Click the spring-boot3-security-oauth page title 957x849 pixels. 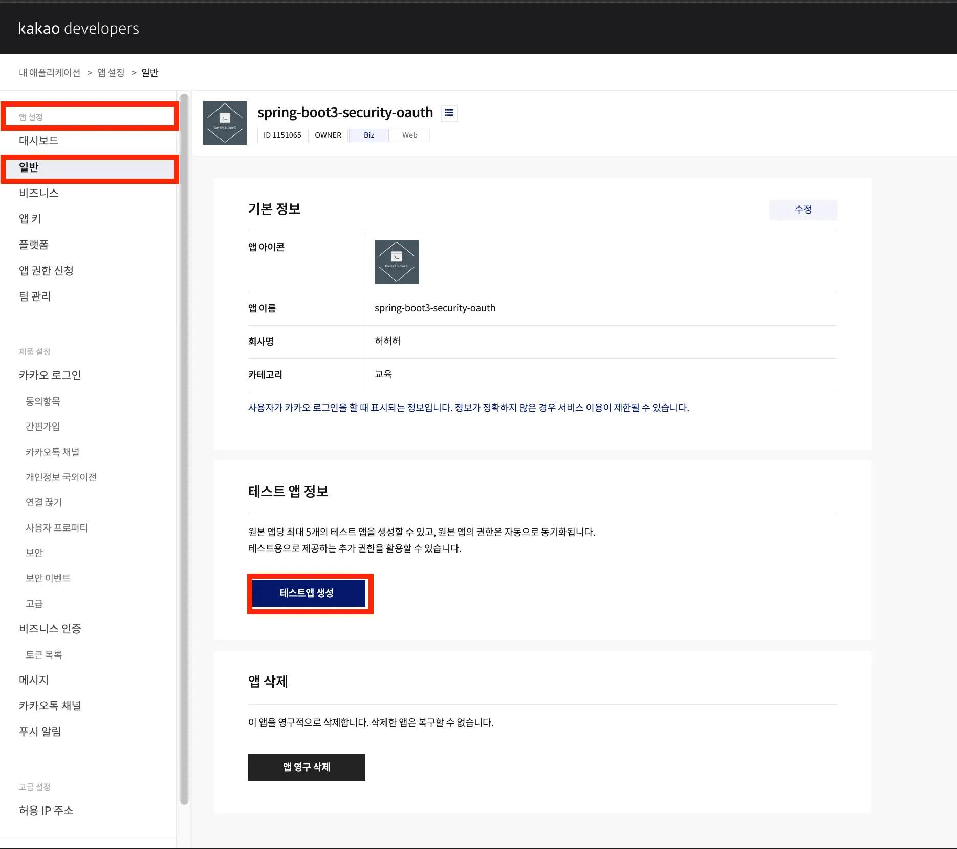pos(345,113)
